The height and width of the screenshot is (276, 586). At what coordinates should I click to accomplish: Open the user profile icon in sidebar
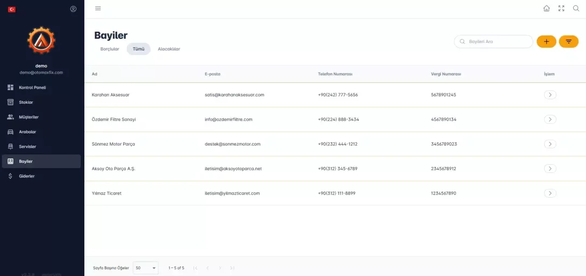pos(73,9)
